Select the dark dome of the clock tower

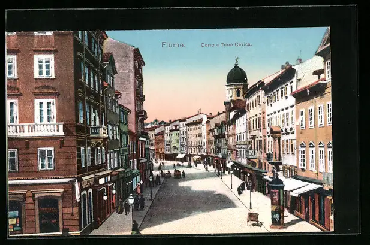(x=236, y=75)
